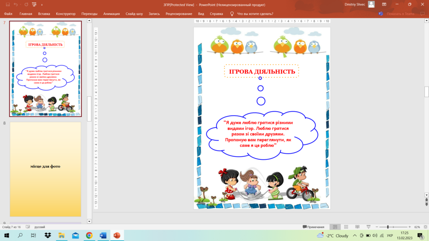Open PowerPoint from the taskbar
The height and width of the screenshot is (241, 429).
(117, 235)
